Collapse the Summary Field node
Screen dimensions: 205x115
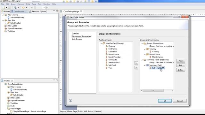click(x=145, y=65)
